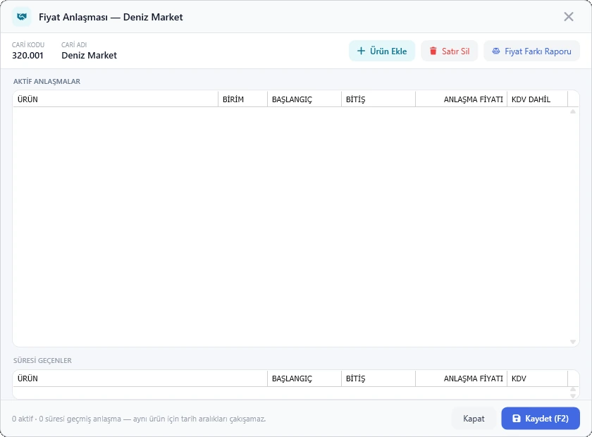592x437 pixels.
Task: Click ANLAŞMA FİYATI header in expired agreements table
Action: (461, 378)
